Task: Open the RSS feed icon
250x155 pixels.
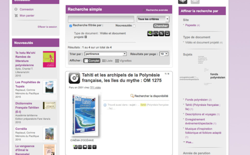Action: pos(162,33)
